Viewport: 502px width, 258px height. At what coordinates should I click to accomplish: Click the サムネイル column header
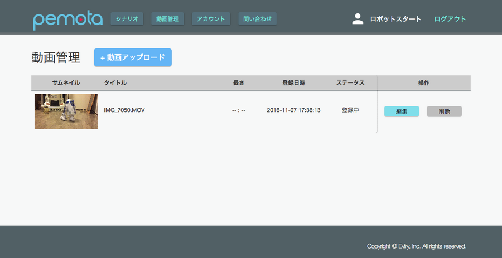pyautogui.click(x=66, y=83)
